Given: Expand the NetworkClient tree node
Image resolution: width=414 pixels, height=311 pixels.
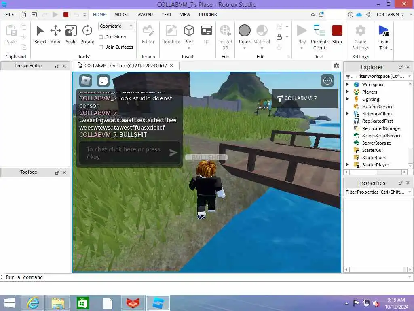Looking at the screenshot, I should tap(347, 113).
